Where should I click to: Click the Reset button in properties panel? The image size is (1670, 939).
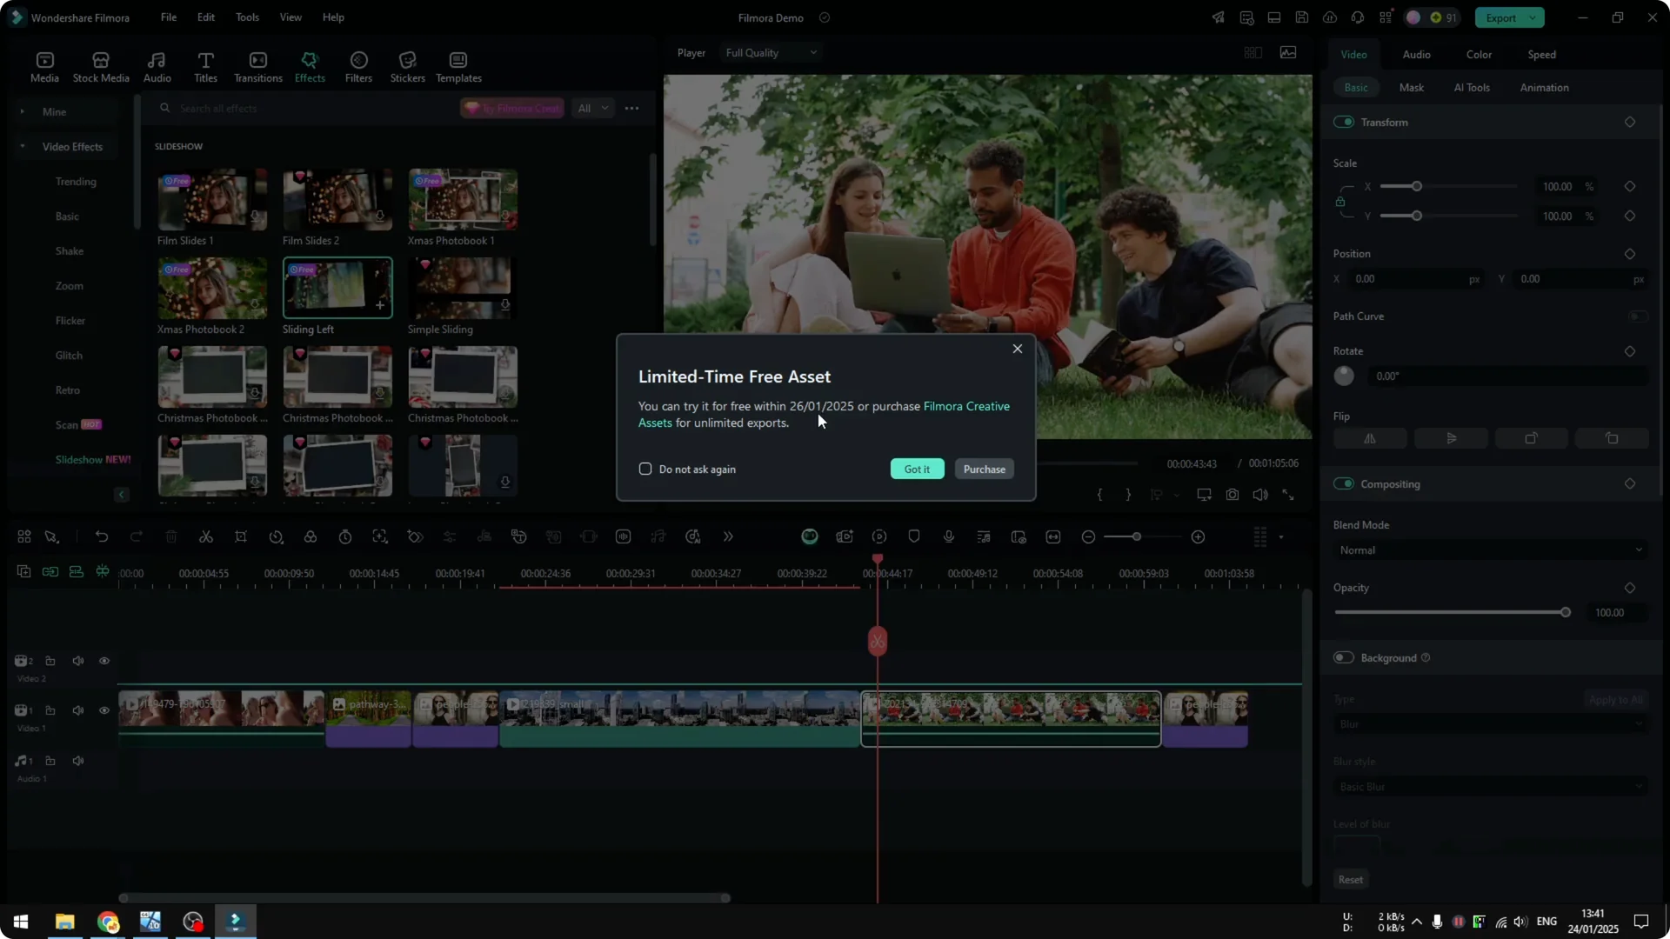(1350, 880)
